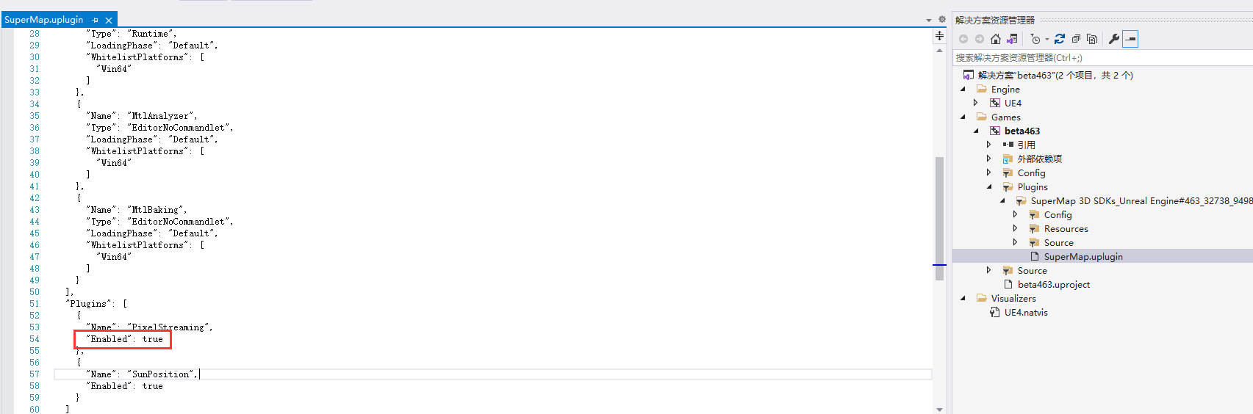The width and height of the screenshot is (1253, 414).
Task: Focus the Solution Explorer search box
Action: [x=1102, y=57]
